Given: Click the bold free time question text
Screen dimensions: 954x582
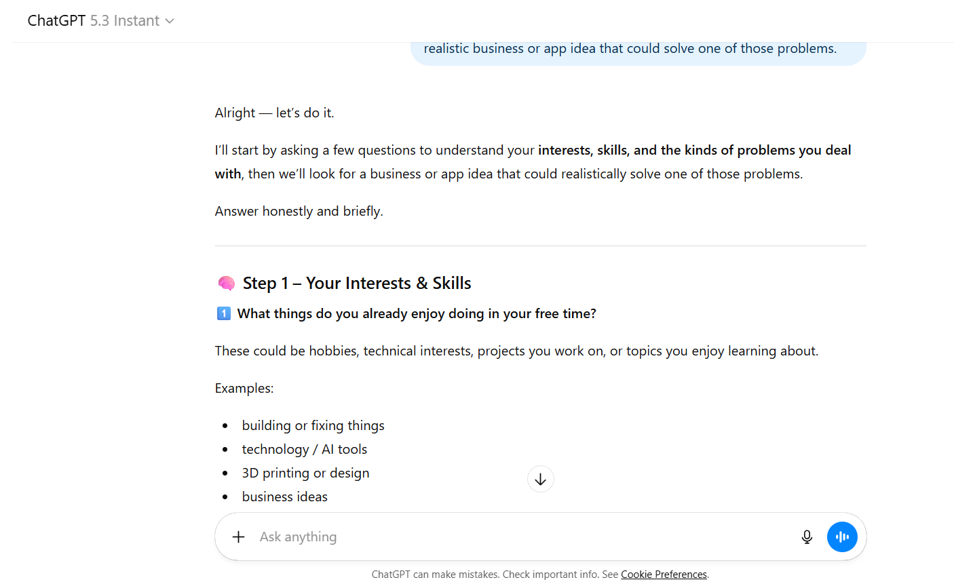Looking at the screenshot, I should (417, 314).
